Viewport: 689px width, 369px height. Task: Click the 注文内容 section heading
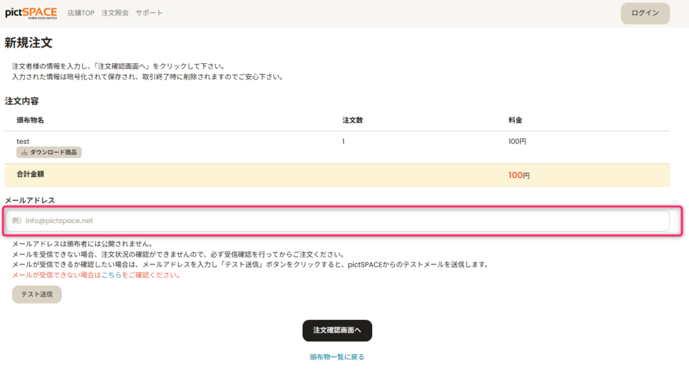click(22, 101)
